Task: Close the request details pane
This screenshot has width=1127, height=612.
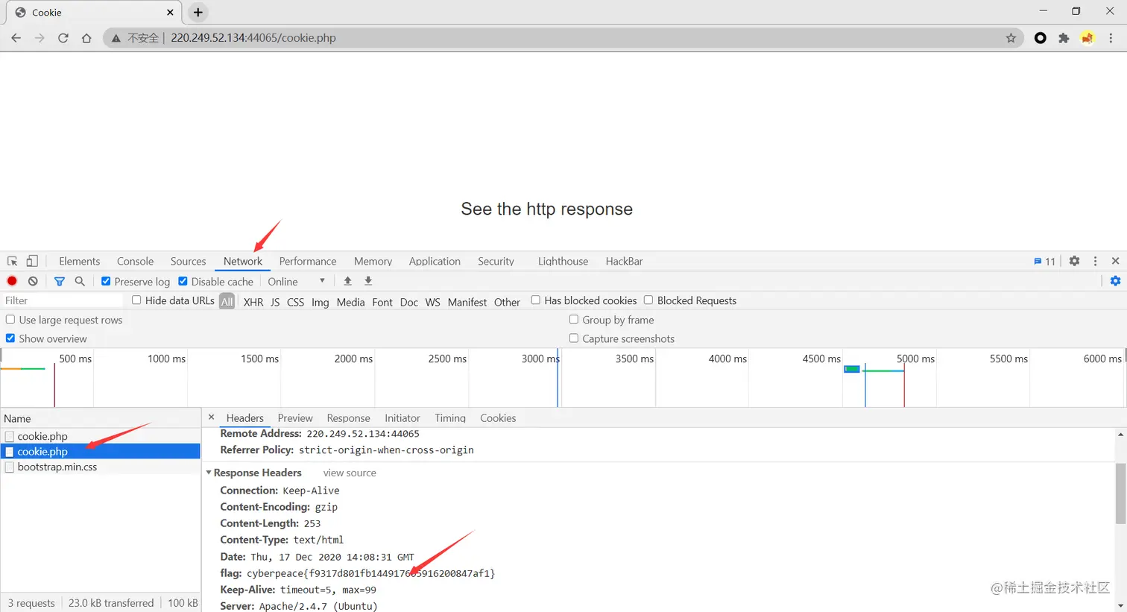Action: [x=212, y=417]
